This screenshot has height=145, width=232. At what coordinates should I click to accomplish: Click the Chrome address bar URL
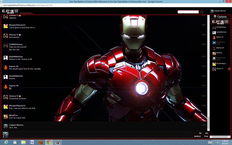pyautogui.click(x=28, y=5)
